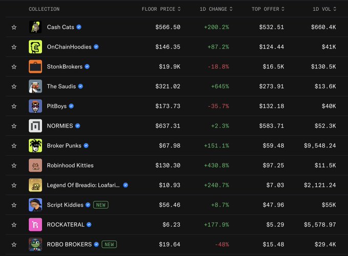Toggle the Broker Punks watchlist star

tap(14, 146)
